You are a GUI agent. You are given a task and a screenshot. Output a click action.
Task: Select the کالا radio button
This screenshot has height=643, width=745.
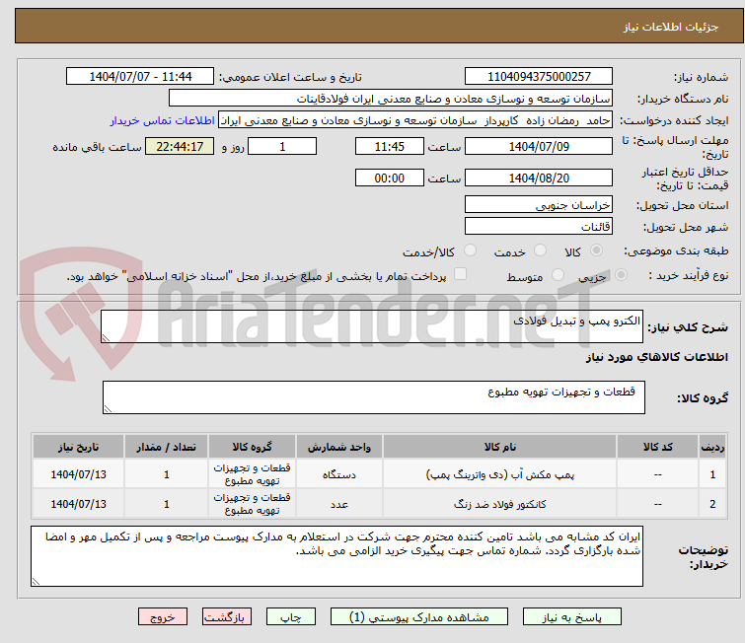click(x=596, y=250)
